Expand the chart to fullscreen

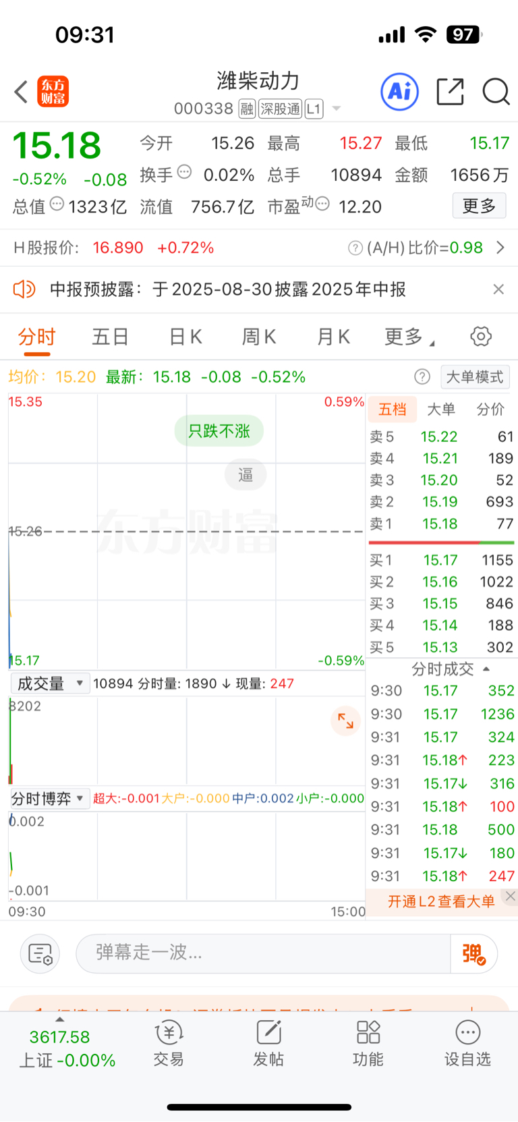tap(345, 721)
